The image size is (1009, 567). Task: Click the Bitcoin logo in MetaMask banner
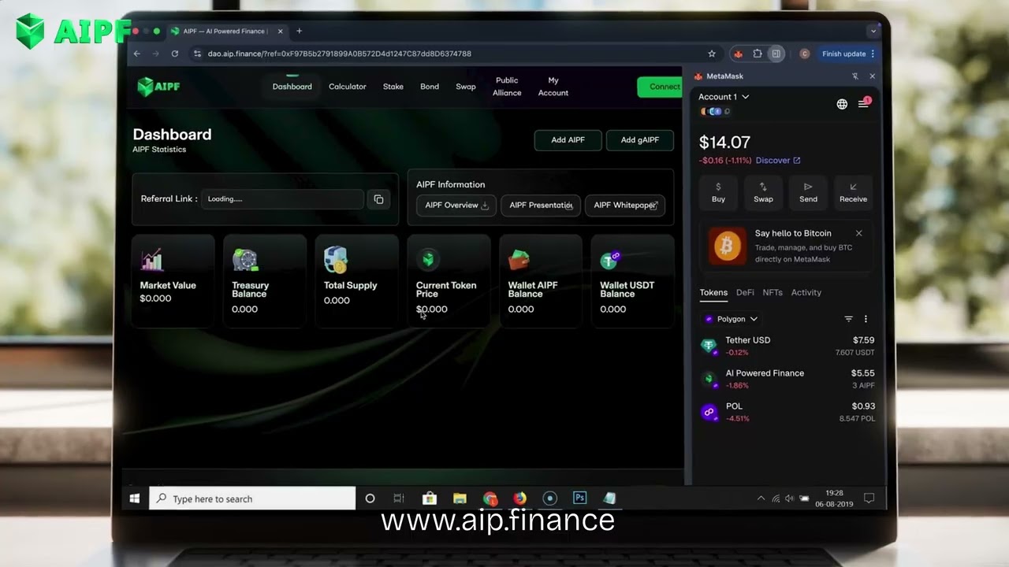coord(727,246)
